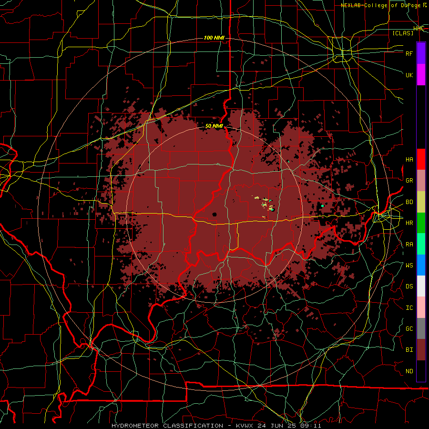This screenshot has height=429, width=429.
Task: Pick the mint green RA legend swatch
Action: [x=421, y=244]
